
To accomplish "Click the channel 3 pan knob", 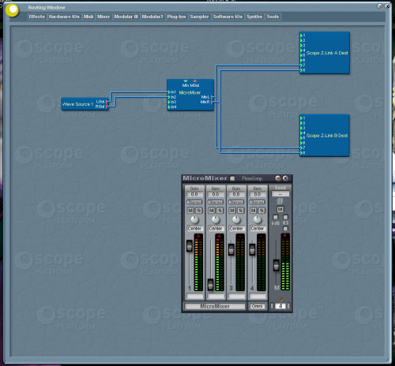I will 236,219.
